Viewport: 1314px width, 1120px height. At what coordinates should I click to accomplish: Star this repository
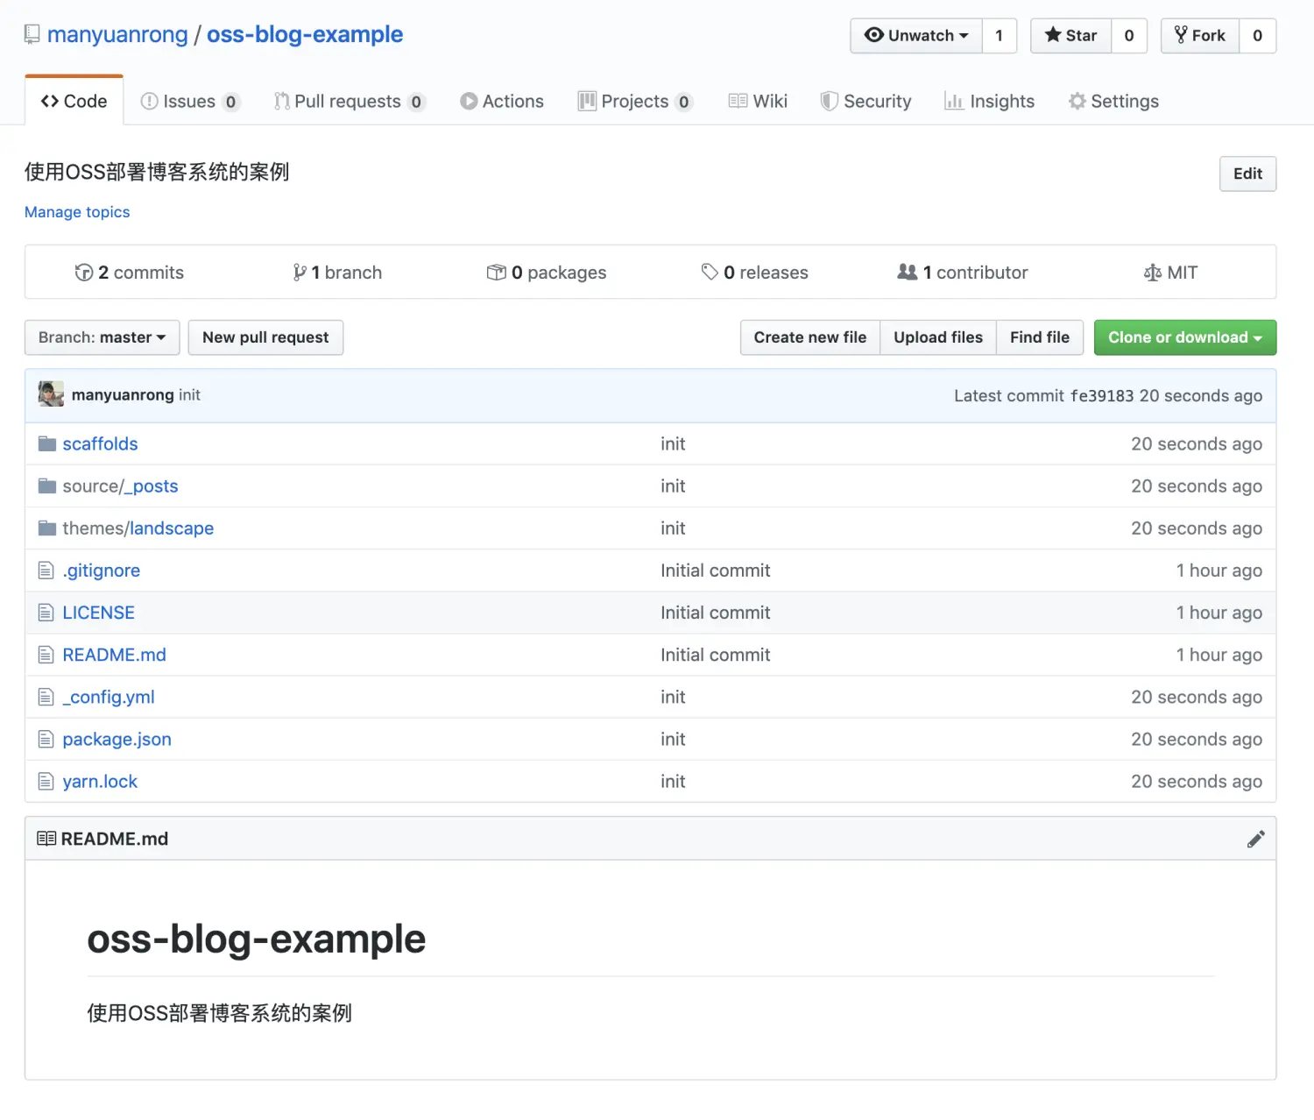(x=1070, y=36)
